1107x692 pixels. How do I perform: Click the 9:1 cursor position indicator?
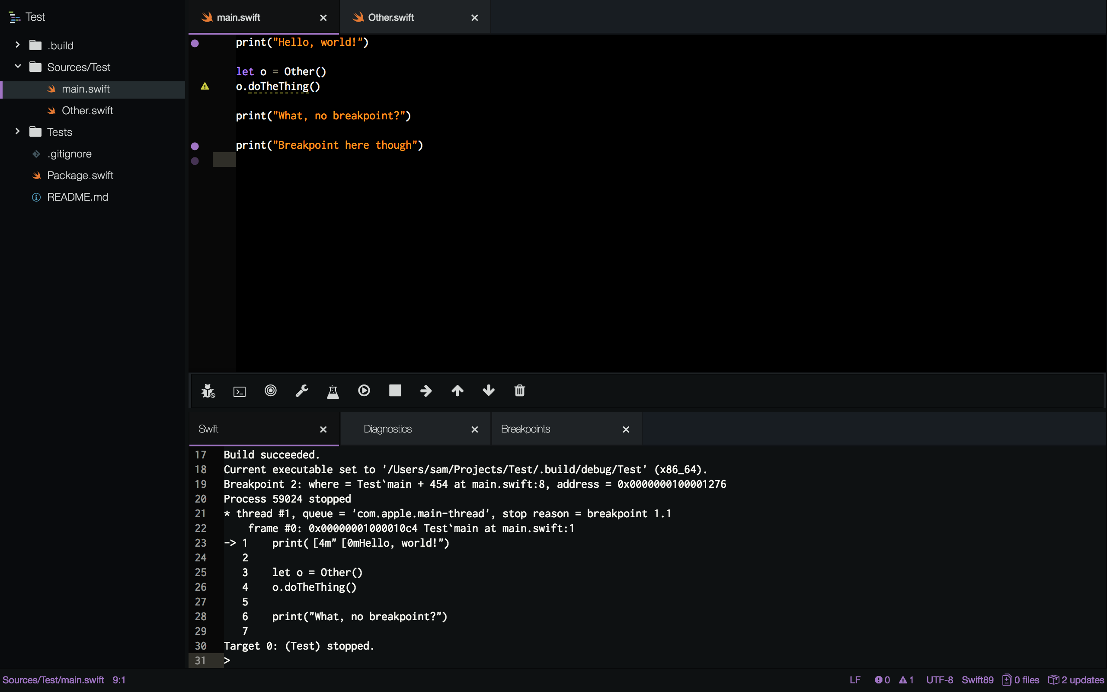[x=119, y=680]
